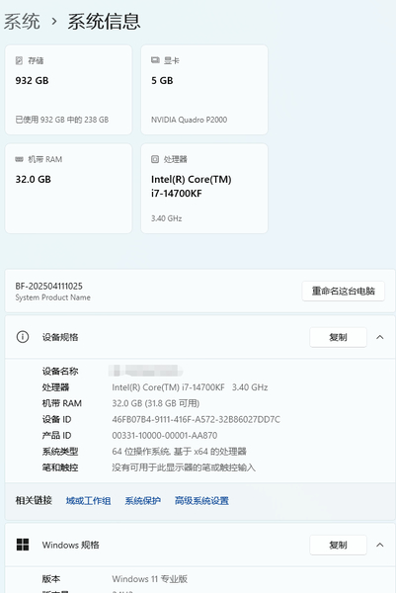Image resolution: width=396 pixels, height=593 pixels.
Task: Click the 设备 ID value 46FB07B4-9111-416F-A572-32B86027DD7C
Action: [197, 419]
